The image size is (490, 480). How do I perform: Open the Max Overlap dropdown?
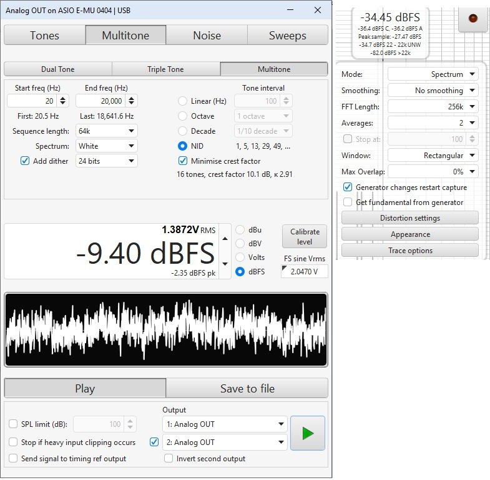coord(433,171)
